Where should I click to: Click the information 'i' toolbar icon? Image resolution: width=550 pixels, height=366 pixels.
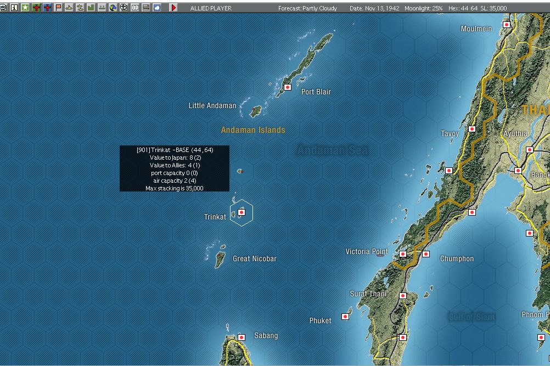(x=14, y=7)
